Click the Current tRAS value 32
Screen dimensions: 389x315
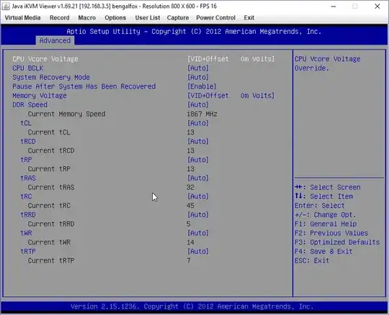(x=190, y=187)
